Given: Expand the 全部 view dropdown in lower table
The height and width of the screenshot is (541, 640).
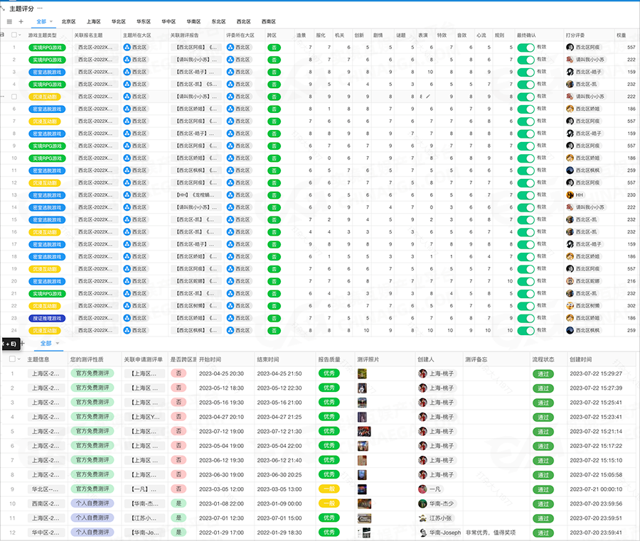Looking at the screenshot, I should pyautogui.click(x=58, y=344).
